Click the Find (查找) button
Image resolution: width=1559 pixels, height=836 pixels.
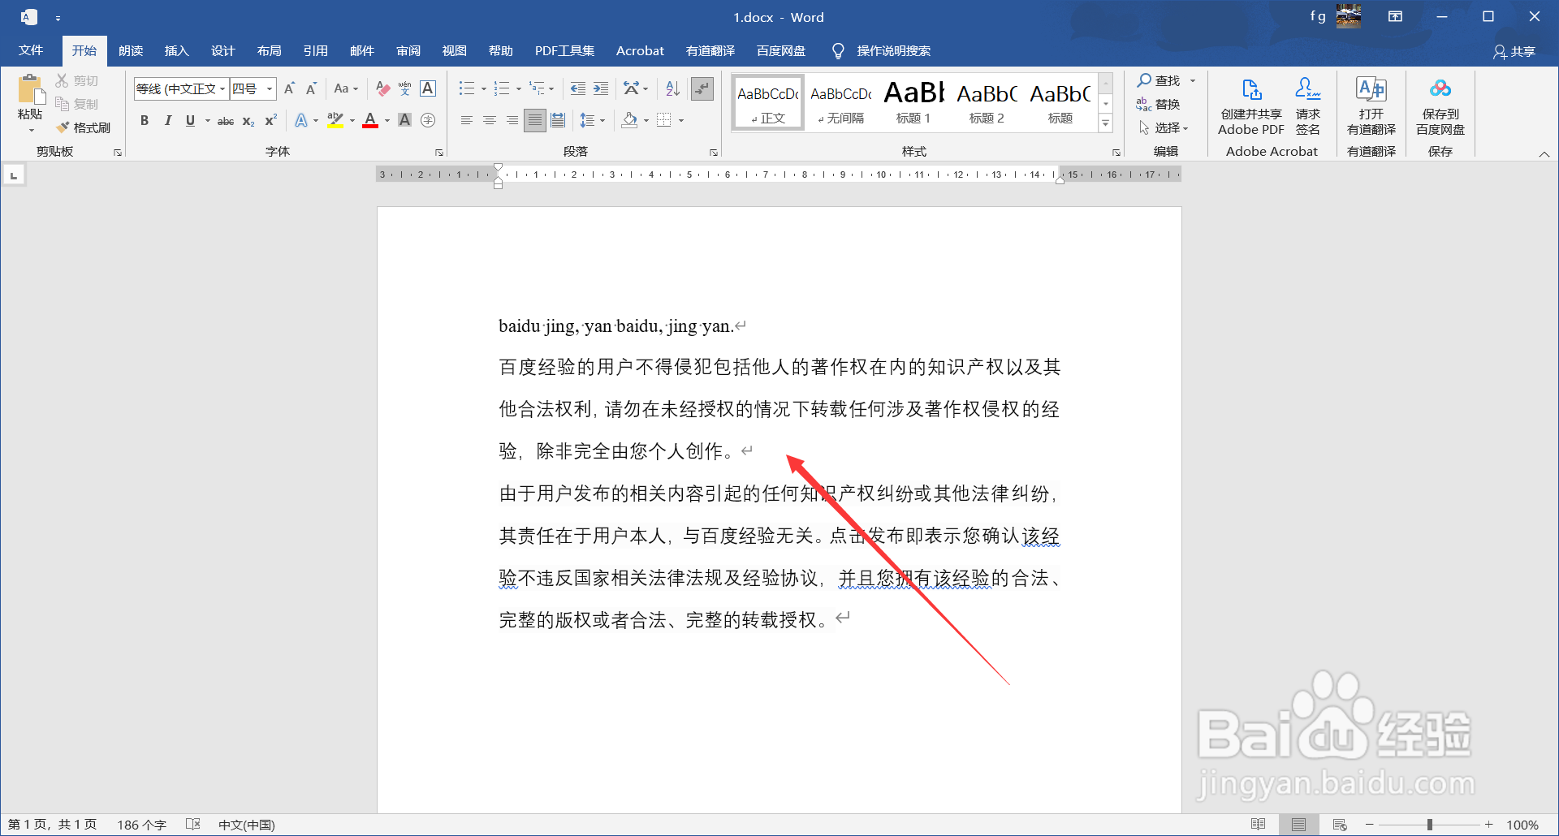click(1159, 80)
